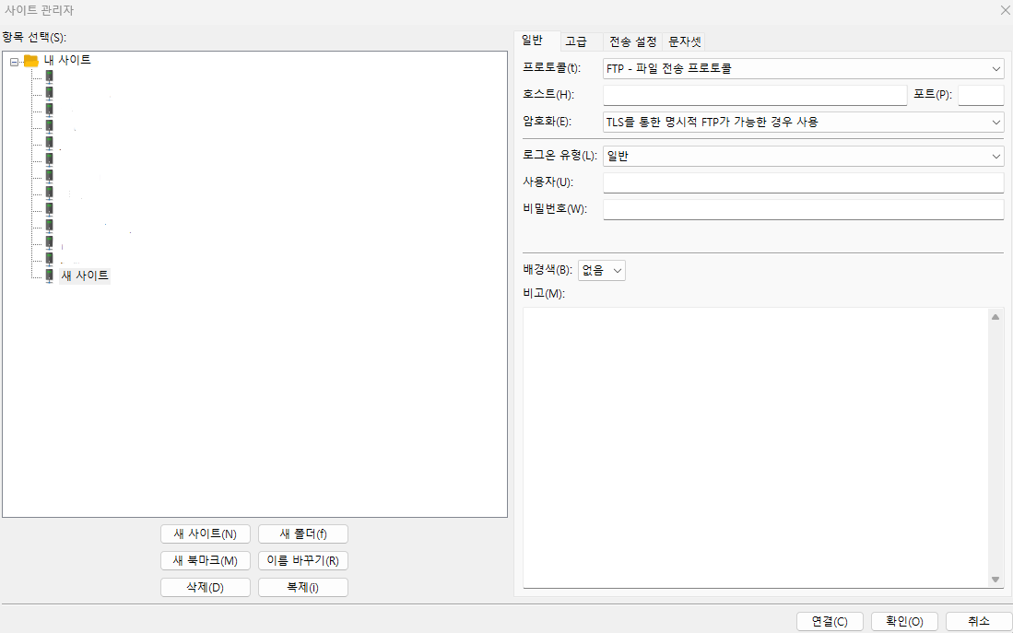Select the 새 사이트 tree item

click(84, 274)
